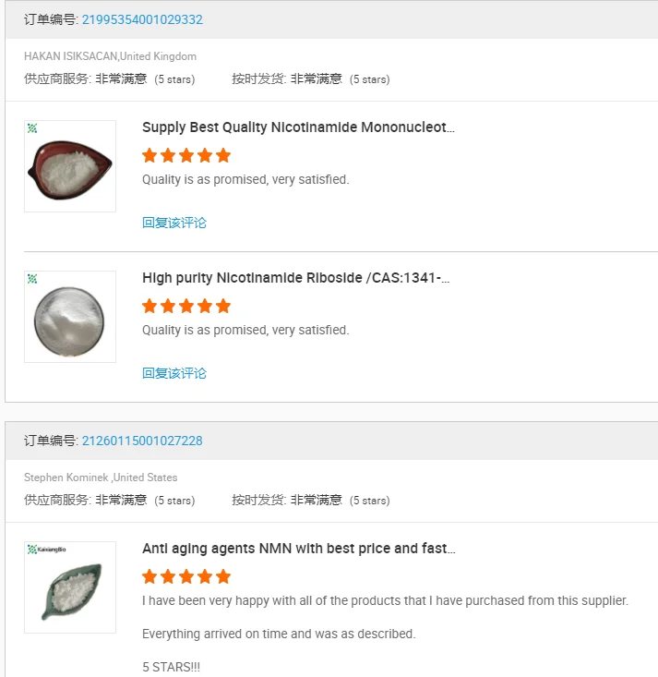
Task: Click the green logo on the Mononucleotide thumbnail
Action: pos(32,128)
